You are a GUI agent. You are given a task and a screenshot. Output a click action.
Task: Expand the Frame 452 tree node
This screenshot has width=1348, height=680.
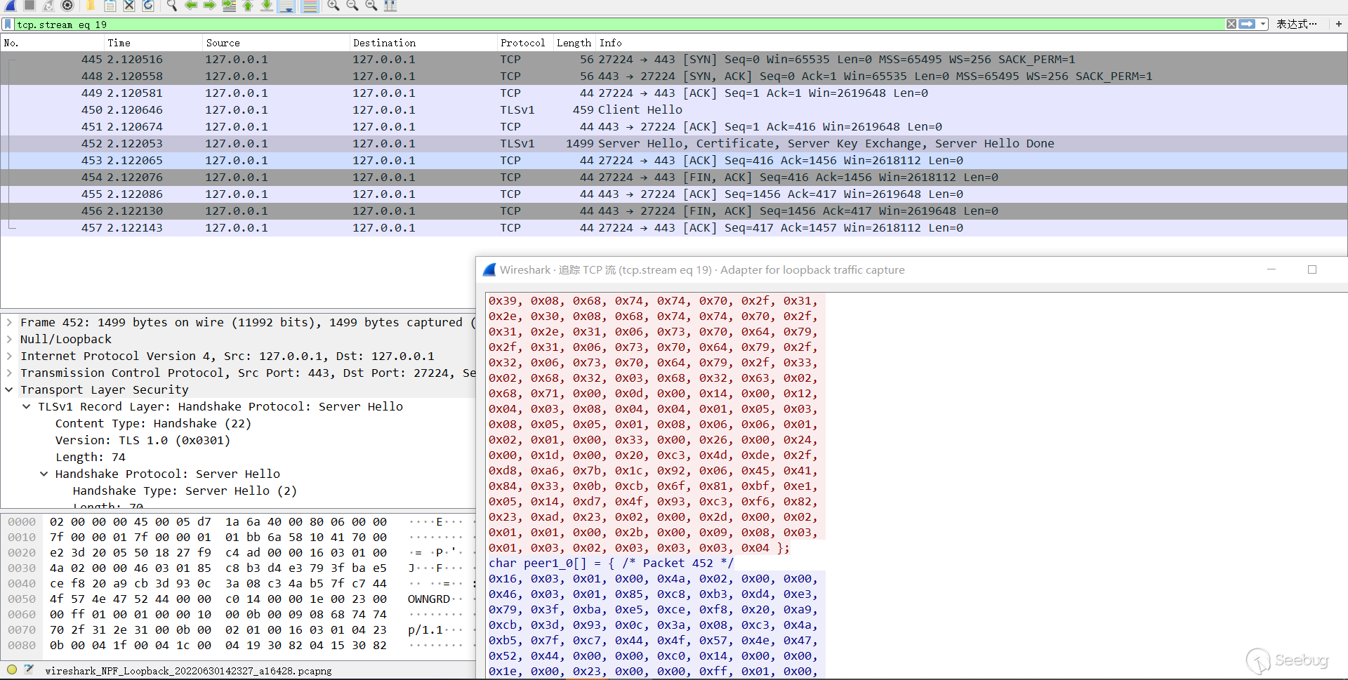tap(9, 323)
